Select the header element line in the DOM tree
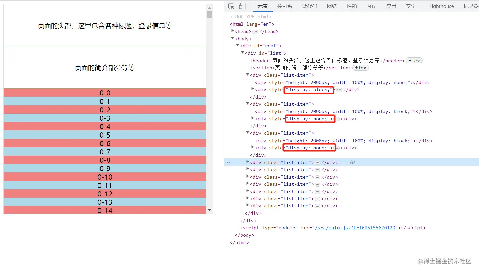Image resolution: width=479 pixels, height=272 pixels. 327,61
